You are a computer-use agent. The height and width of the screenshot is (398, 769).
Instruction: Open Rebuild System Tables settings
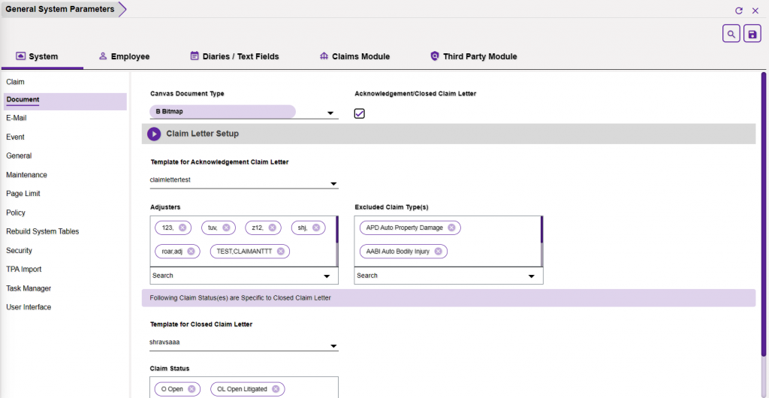(x=42, y=232)
